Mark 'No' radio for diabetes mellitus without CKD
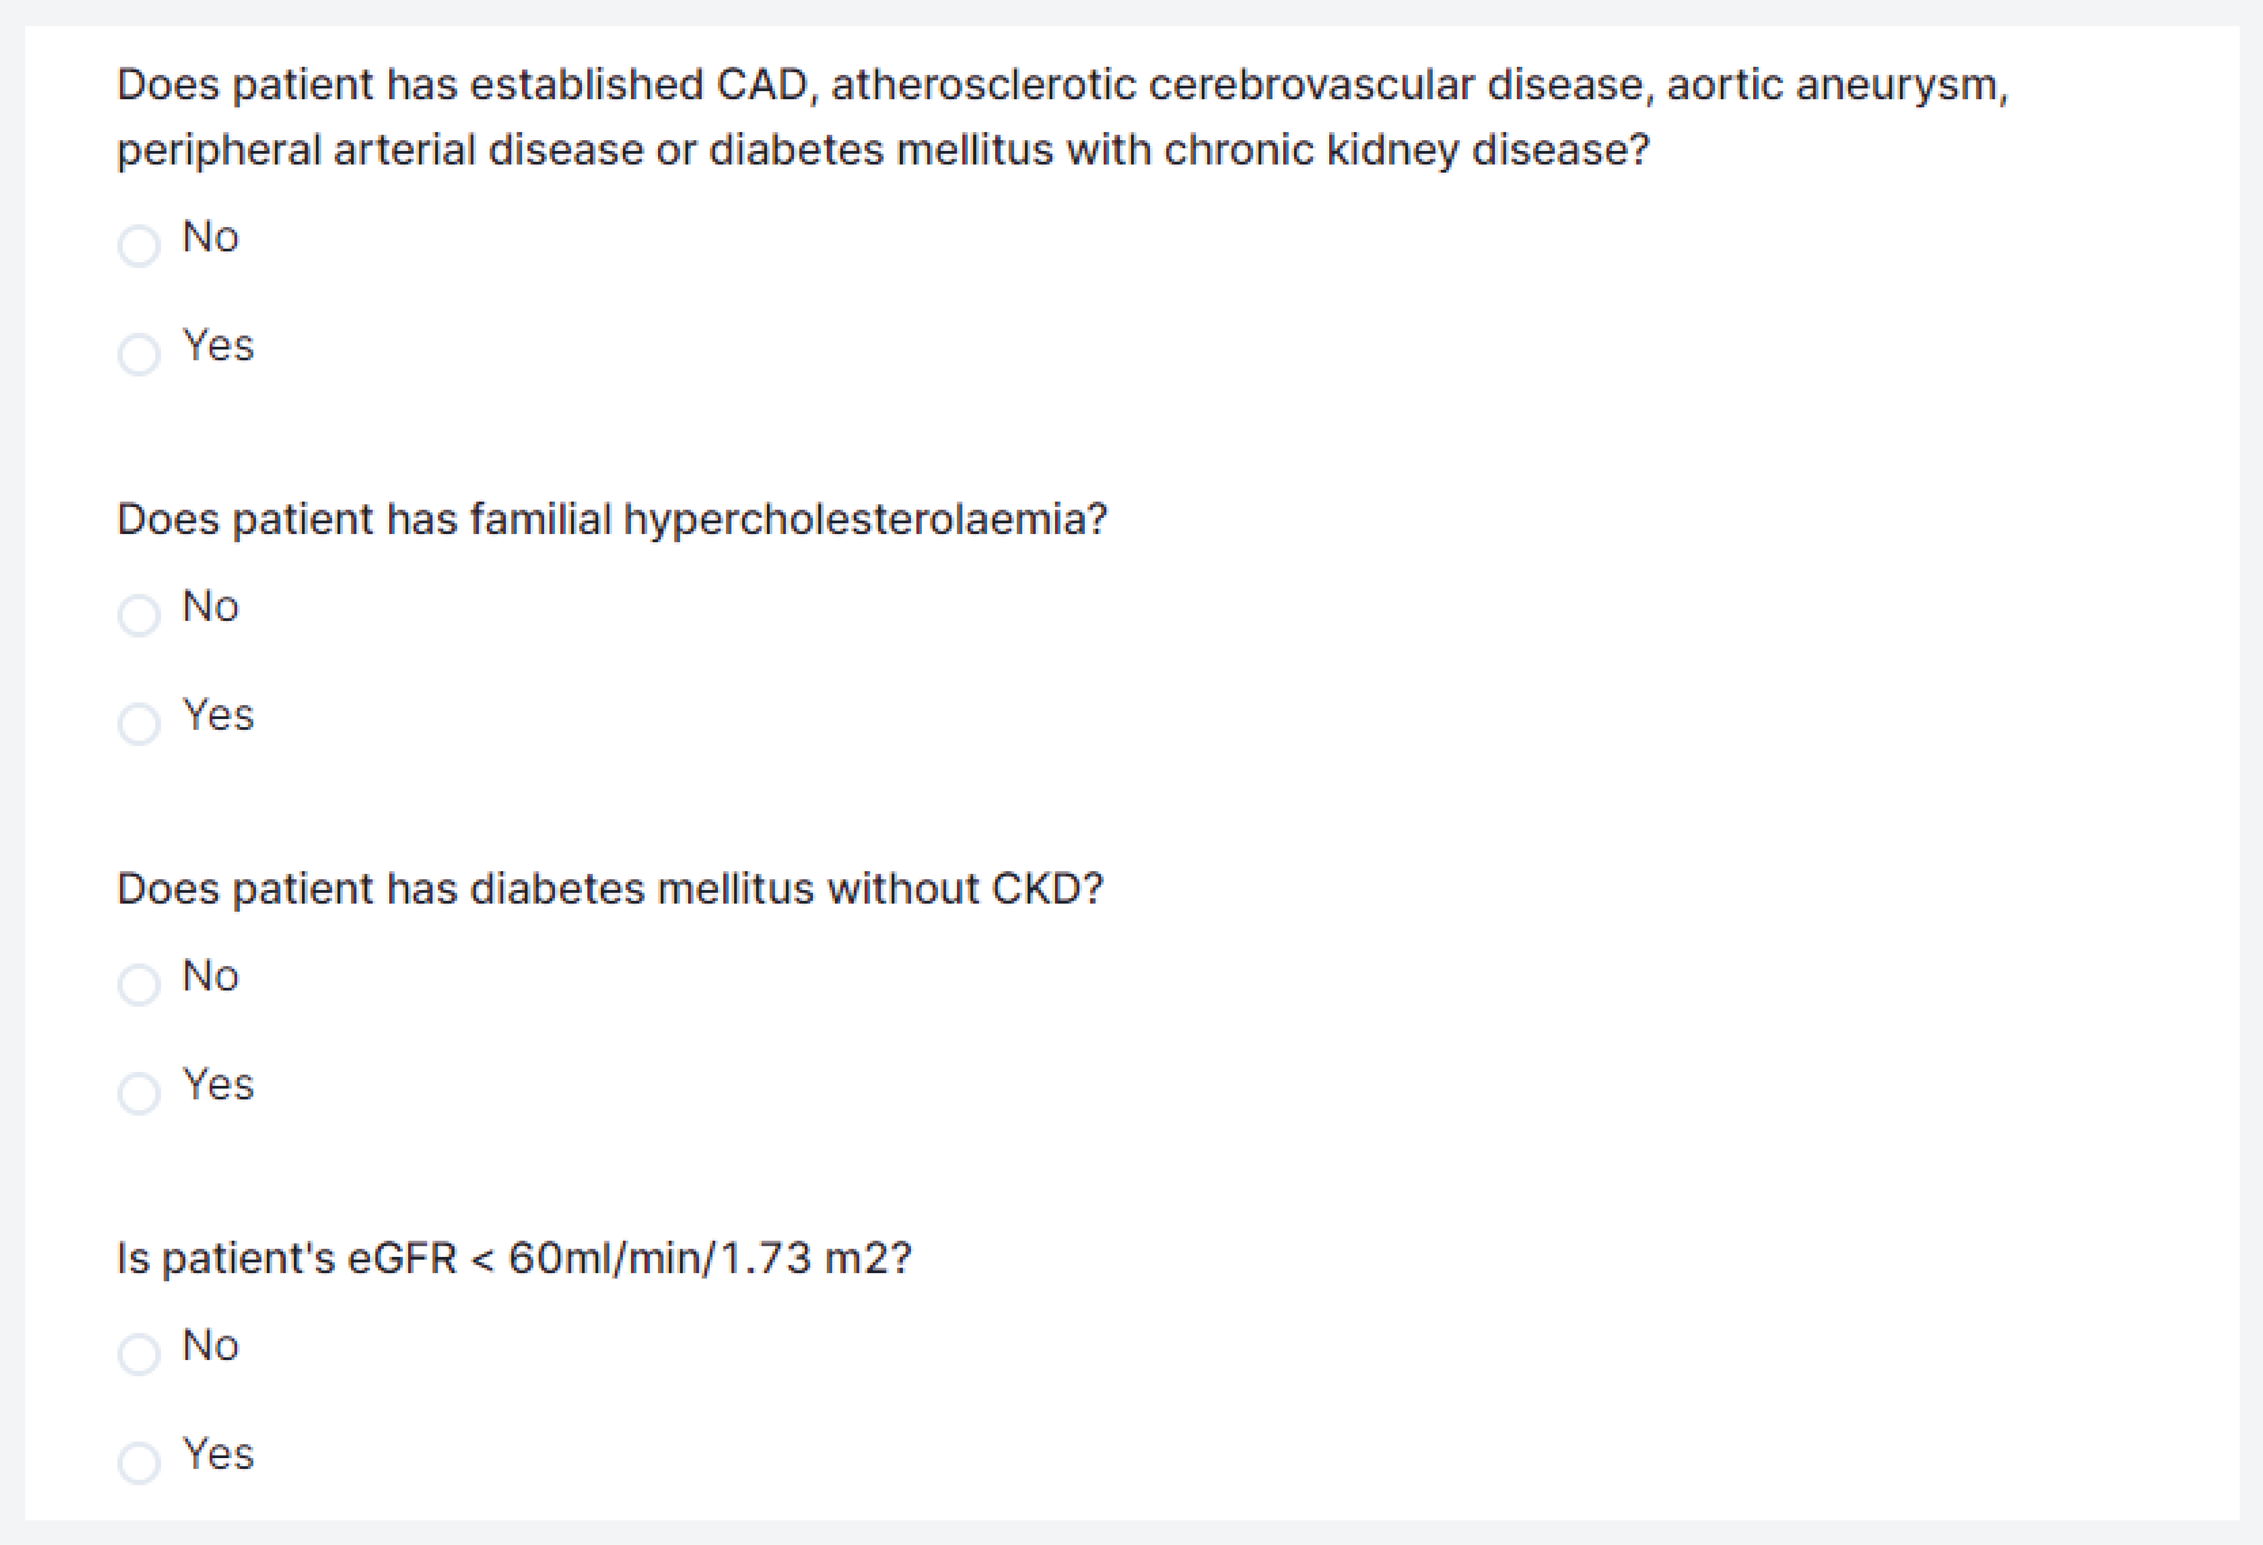This screenshot has height=1545, width=2263. click(139, 984)
